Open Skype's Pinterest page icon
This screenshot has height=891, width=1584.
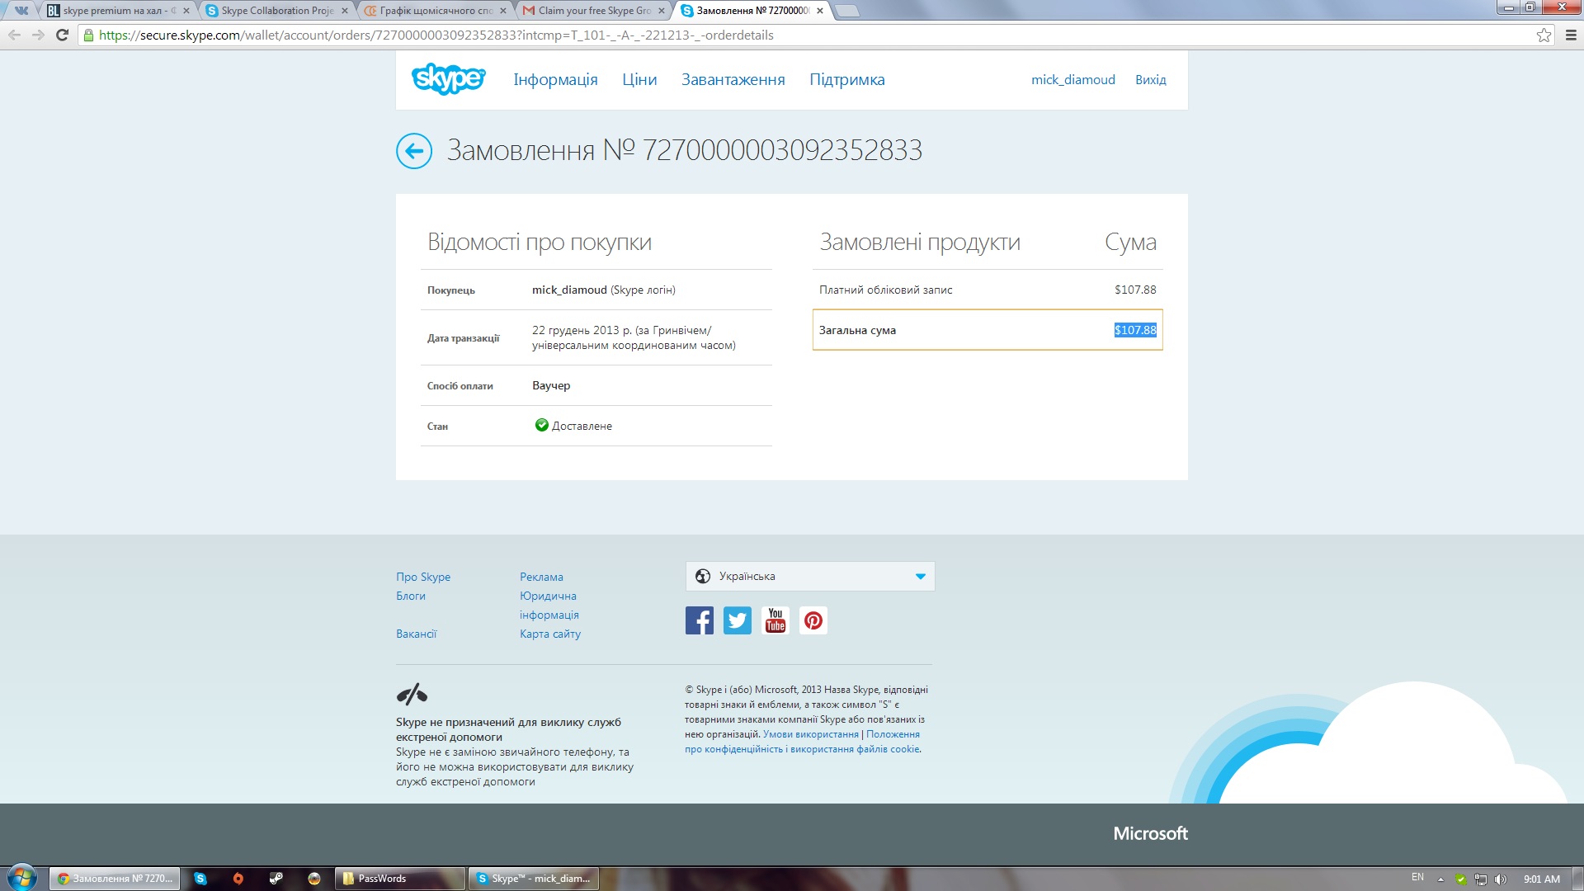click(x=813, y=620)
